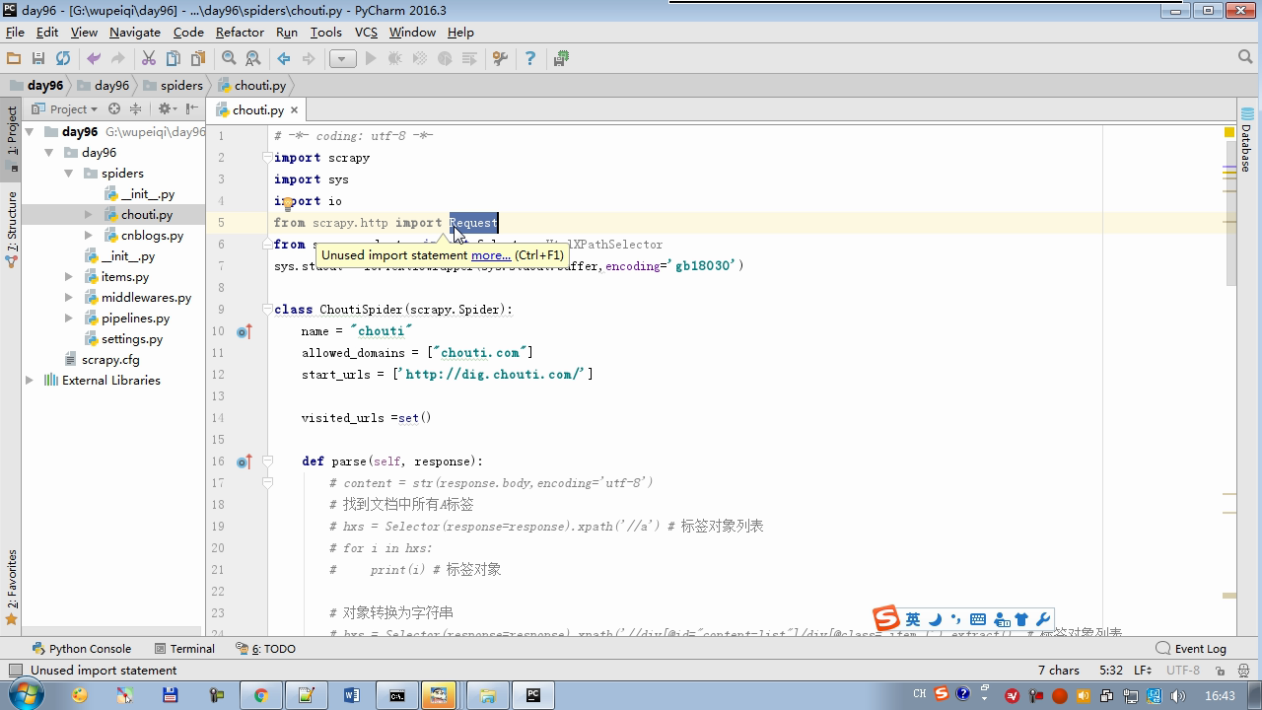Expand the External Libraries tree node
This screenshot has height=710, width=1262.
click(x=30, y=381)
